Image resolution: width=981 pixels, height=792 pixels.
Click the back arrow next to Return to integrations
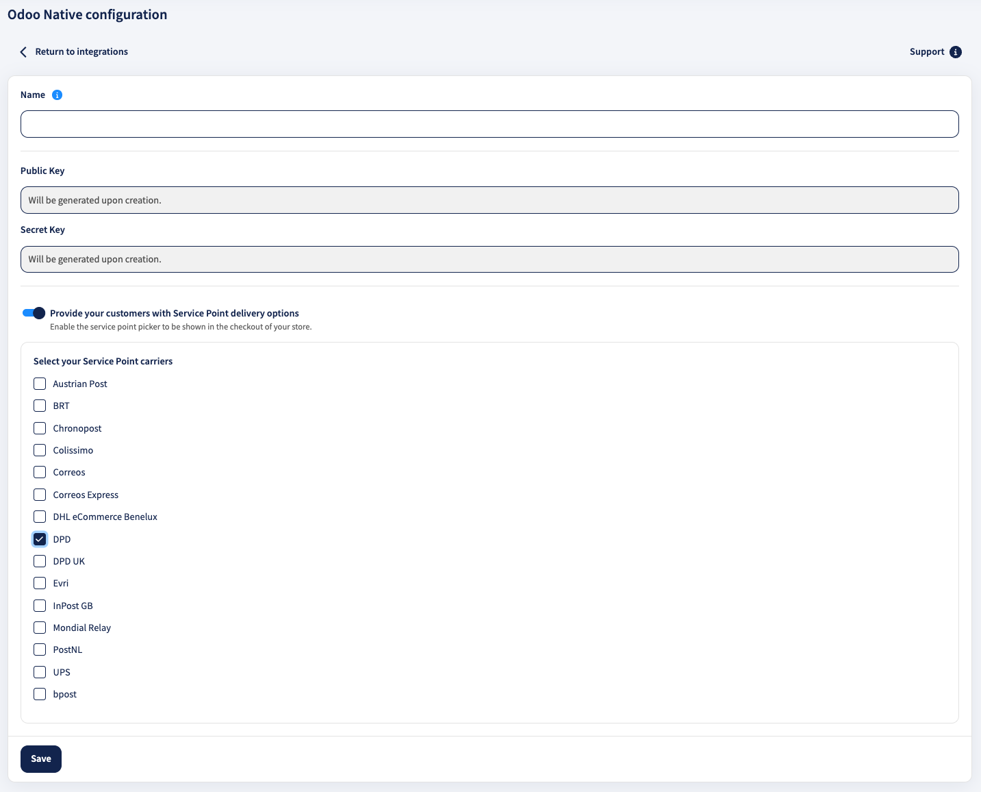point(23,51)
